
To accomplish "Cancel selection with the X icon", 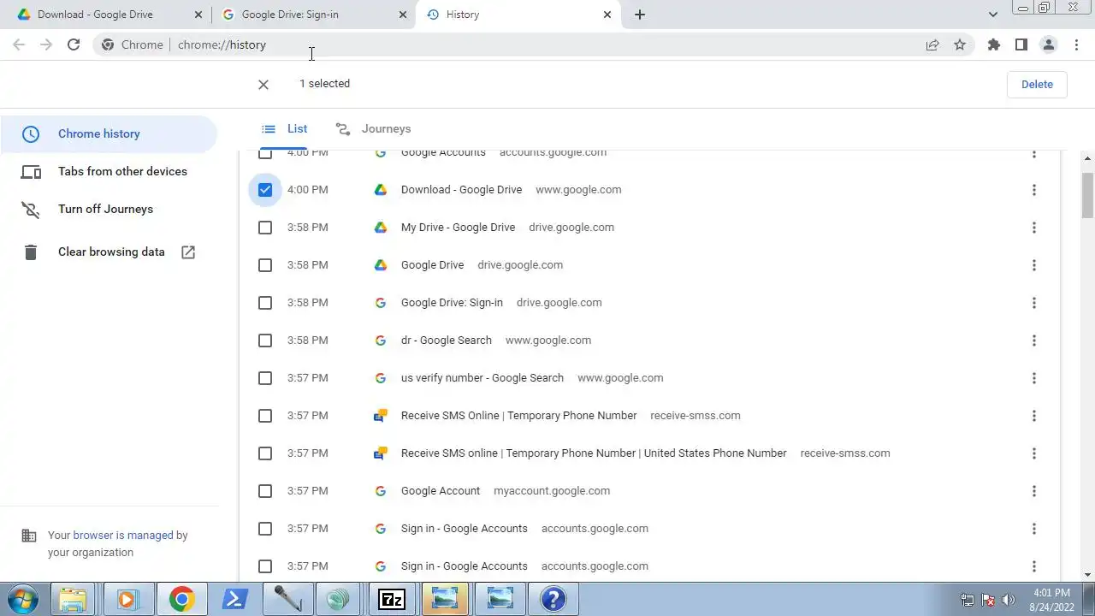I will [x=263, y=84].
